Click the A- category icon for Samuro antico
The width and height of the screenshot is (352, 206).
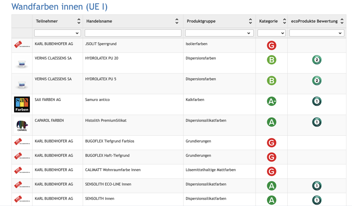(x=271, y=101)
